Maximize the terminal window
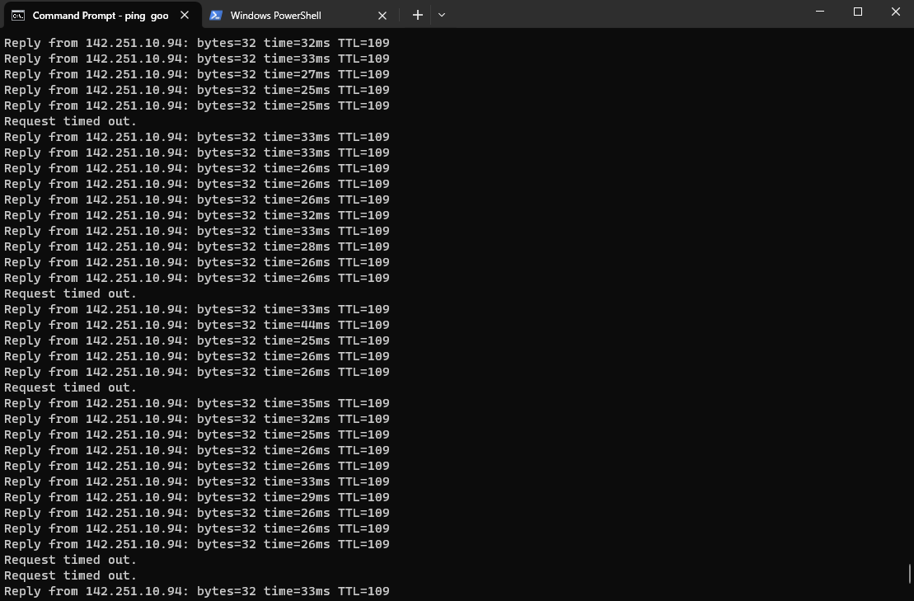The height and width of the screenshot is (601, 914). (x=858, y=12)
